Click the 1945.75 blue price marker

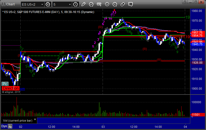click(x=197, y=44)
